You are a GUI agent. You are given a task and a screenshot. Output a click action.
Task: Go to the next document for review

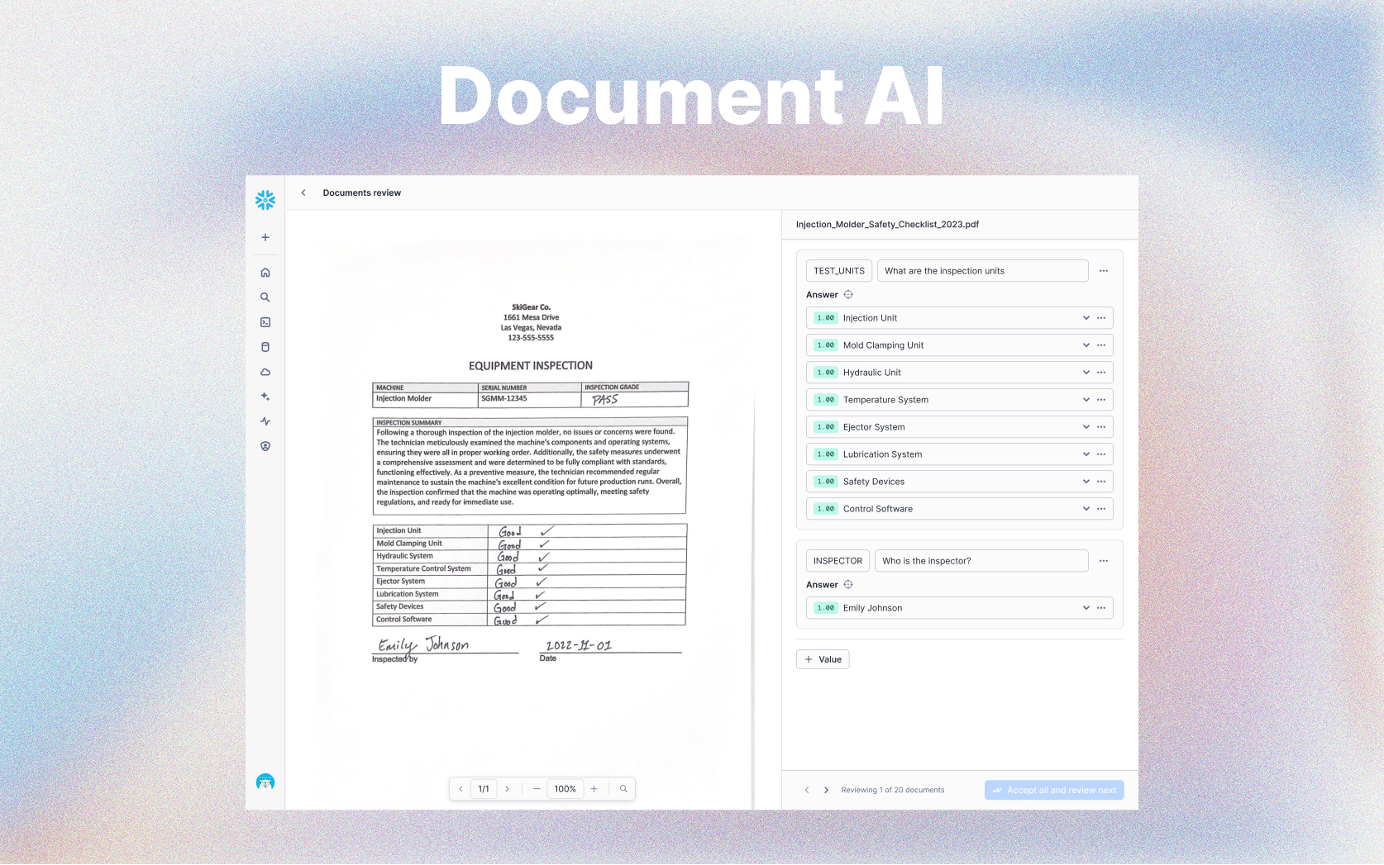point(826,790)
